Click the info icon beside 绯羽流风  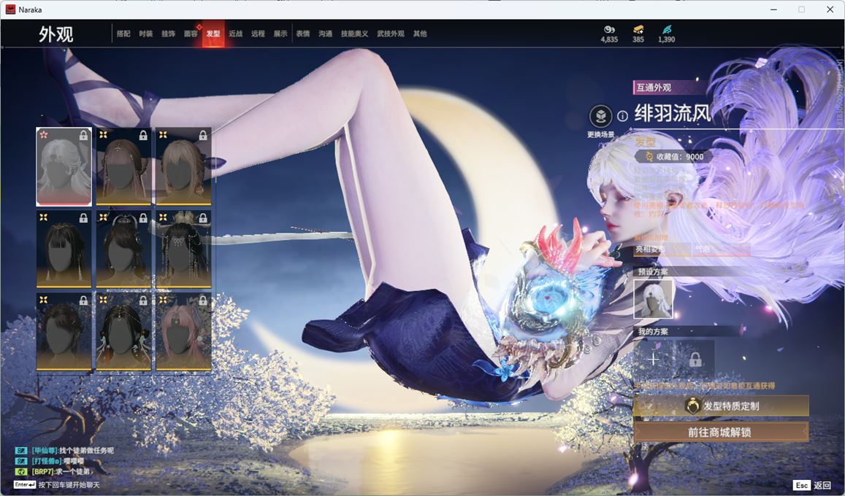pyautogui.click(x=622, y=116)
